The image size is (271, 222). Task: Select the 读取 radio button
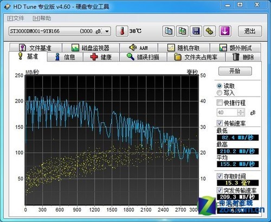pyautogui.click(x=220, y=86)
